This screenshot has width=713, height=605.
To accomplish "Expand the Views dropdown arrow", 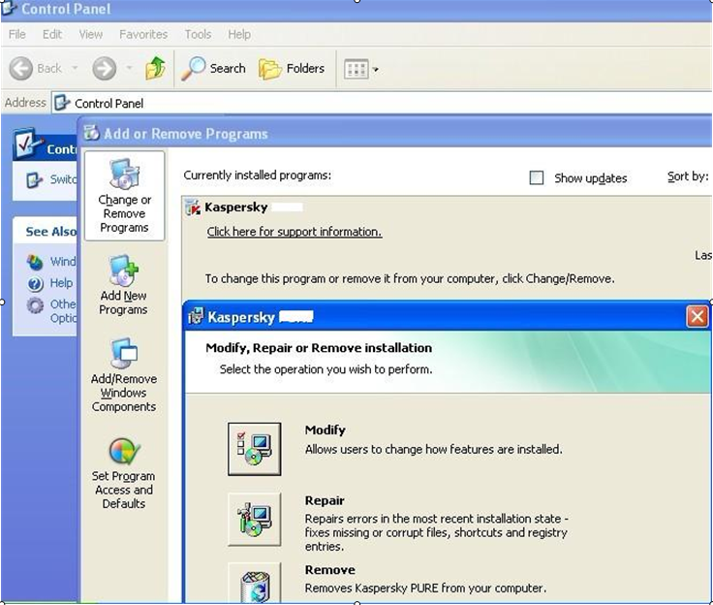I will coord(376,70).
